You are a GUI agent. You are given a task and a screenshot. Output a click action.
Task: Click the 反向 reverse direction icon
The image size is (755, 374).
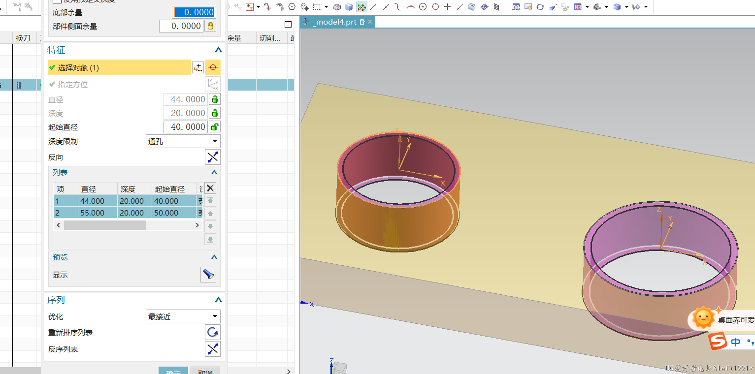pyautogui.click(x=213, y=157)
